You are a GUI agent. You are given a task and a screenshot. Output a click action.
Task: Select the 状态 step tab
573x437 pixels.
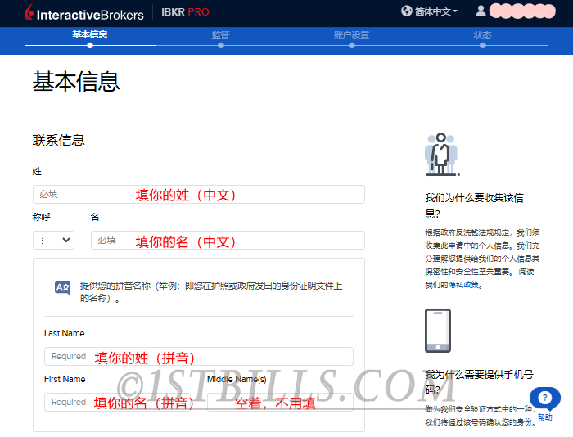point(482,35)
